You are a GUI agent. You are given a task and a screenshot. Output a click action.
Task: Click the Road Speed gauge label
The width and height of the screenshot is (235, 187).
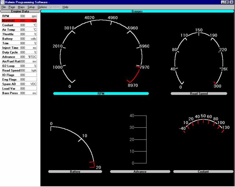199,94
